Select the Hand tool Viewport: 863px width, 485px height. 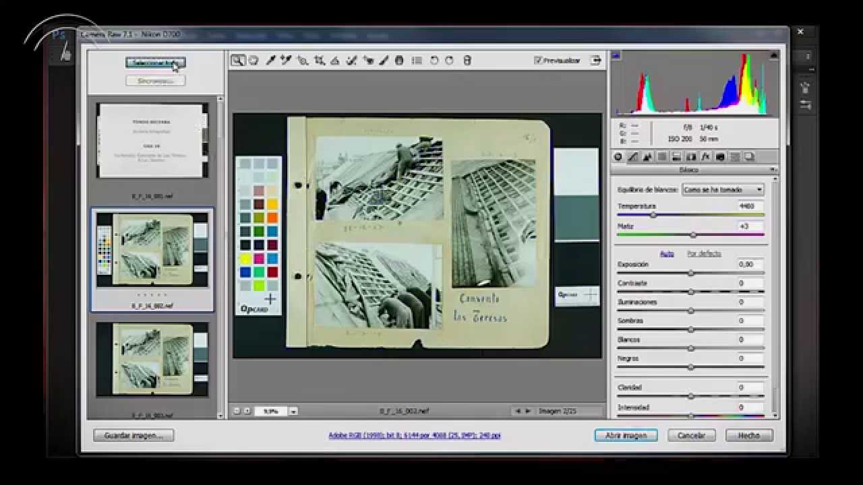254,61
